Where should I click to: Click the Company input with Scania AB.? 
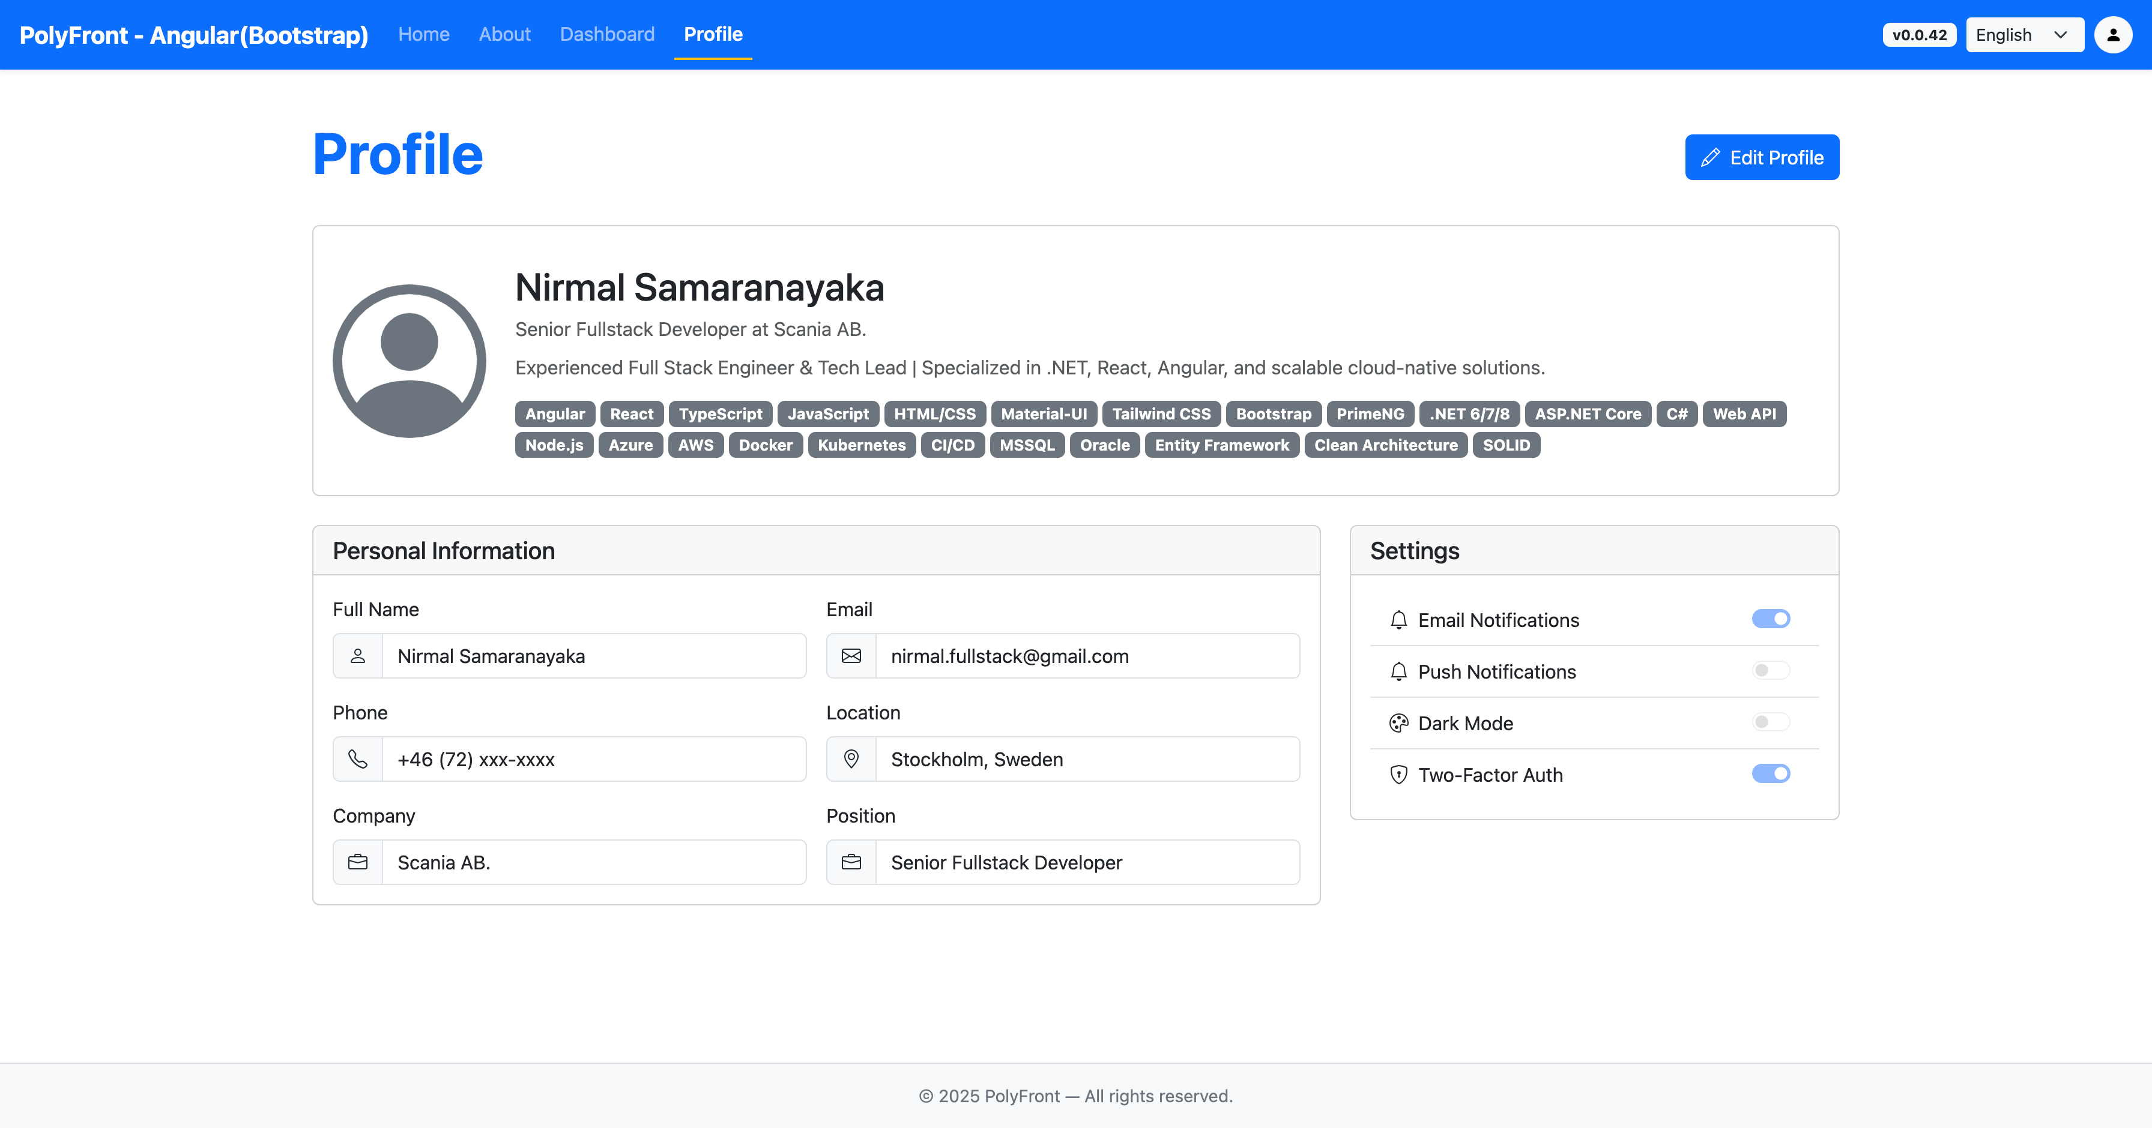tap(594, 862)
